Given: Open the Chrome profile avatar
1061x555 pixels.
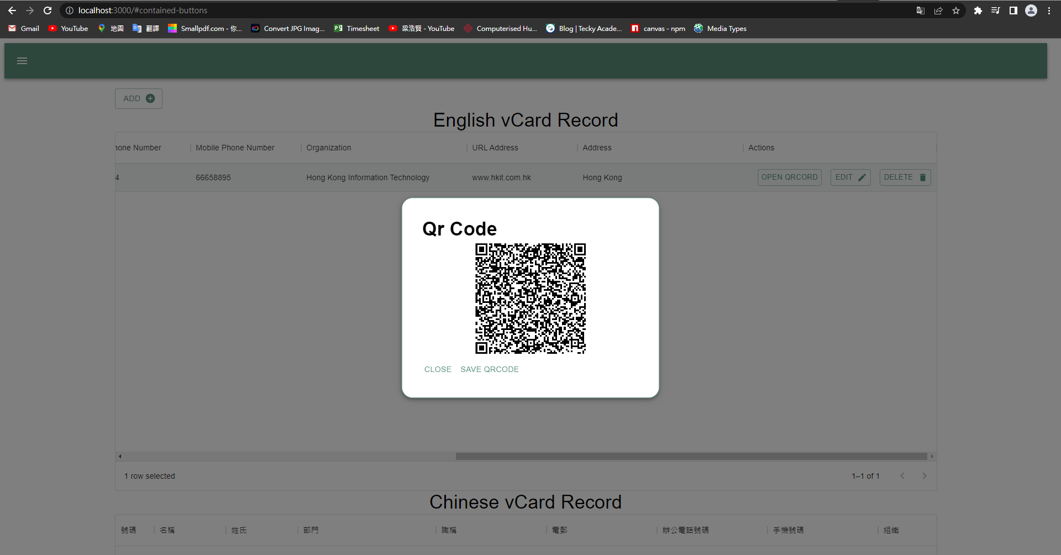Looking at the screenshot, I should [x=1031, y=11].
